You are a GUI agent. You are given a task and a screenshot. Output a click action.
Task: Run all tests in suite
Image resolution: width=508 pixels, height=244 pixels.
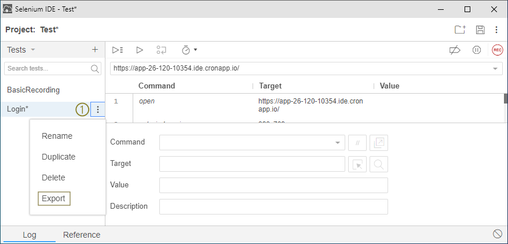point(118,50)
